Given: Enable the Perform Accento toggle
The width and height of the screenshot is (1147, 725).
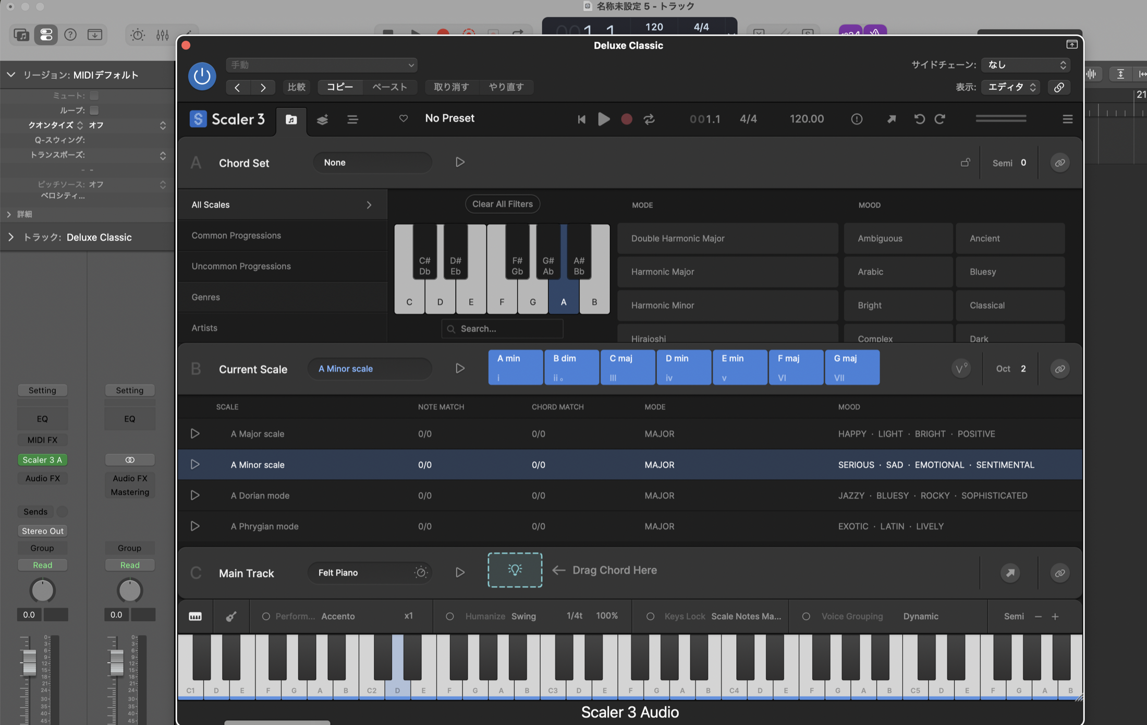Looking at the screenshot, I should pyautogui.click(x=266, y=617).
